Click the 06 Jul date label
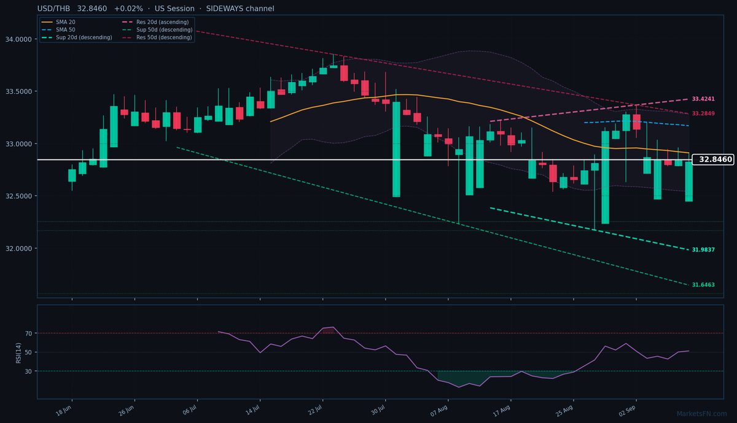Viewport: 737px width, 423px height. coord(190,410)
